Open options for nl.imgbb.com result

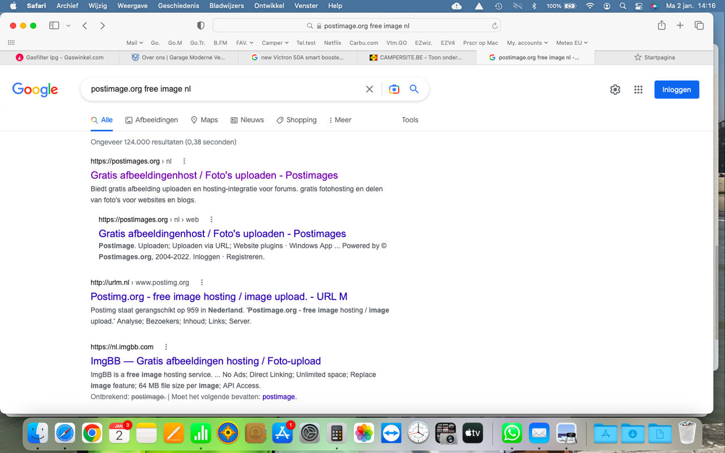click(x=166, y=347)
